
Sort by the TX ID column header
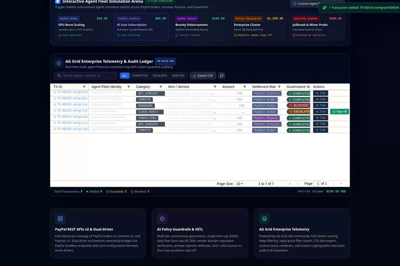(x=58, y=87)
